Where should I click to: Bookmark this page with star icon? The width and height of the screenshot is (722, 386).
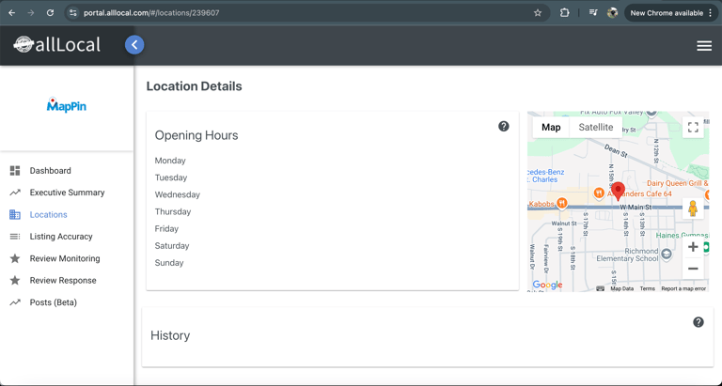(538, 13)
